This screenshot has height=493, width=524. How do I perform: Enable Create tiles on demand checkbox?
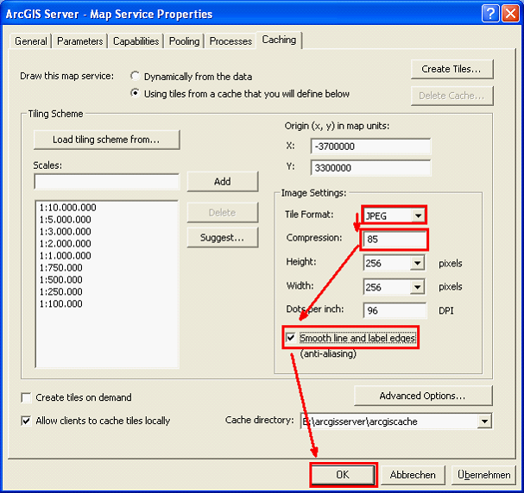[27, 397]
